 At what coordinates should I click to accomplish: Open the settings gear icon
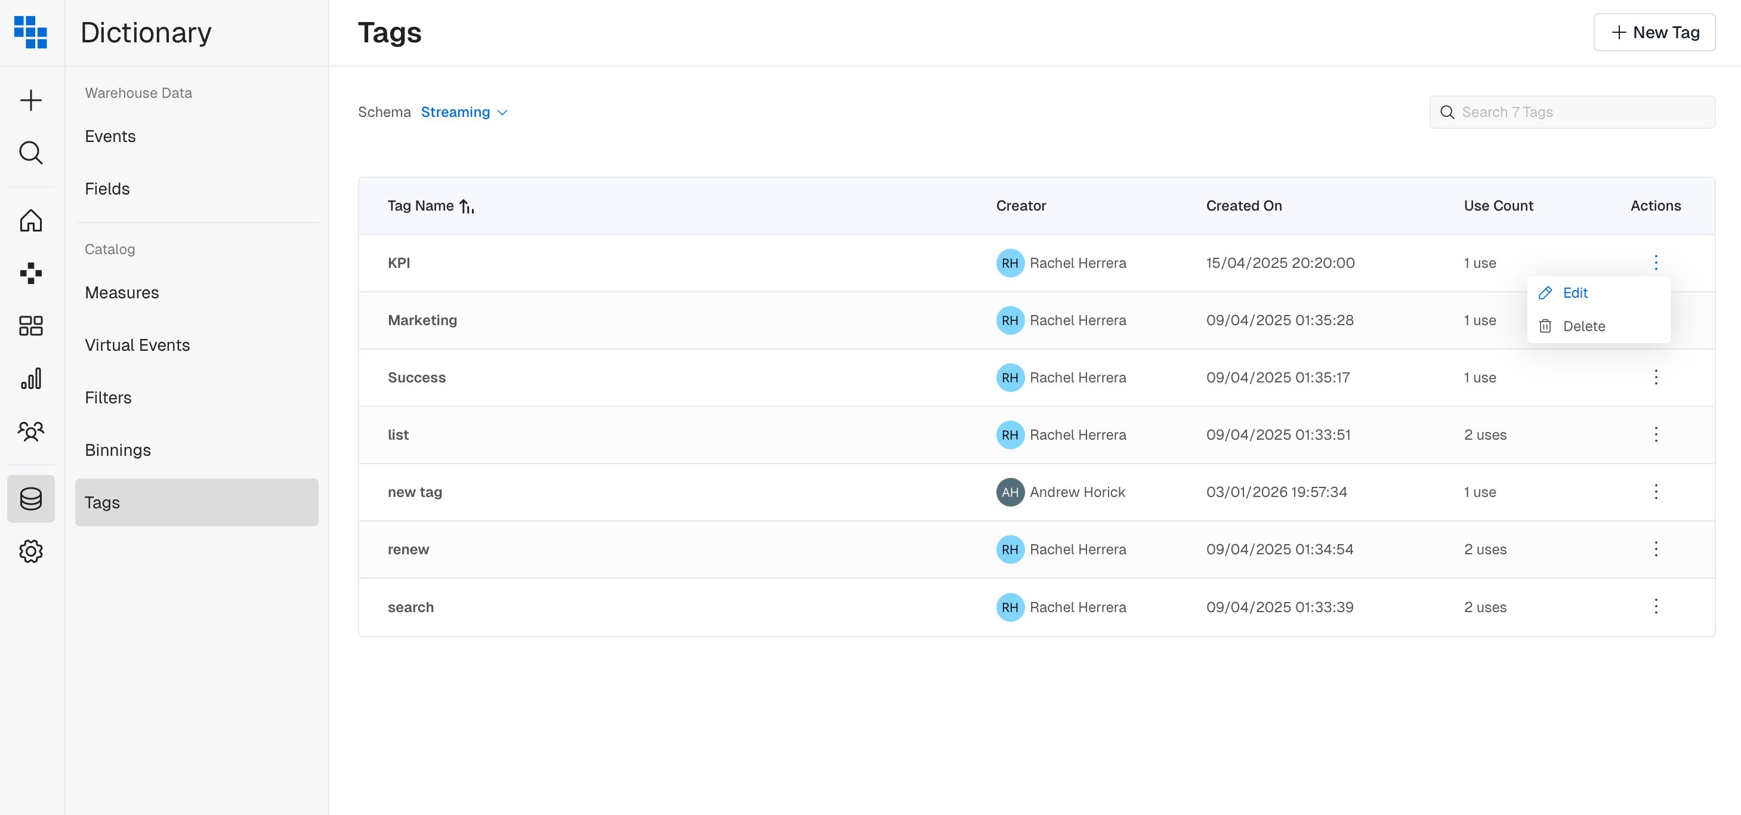click(x=30, y=551)
